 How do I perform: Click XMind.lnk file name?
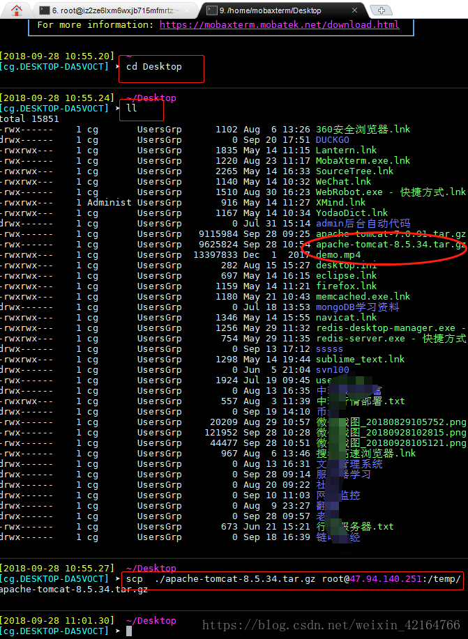tap(340, 203)
